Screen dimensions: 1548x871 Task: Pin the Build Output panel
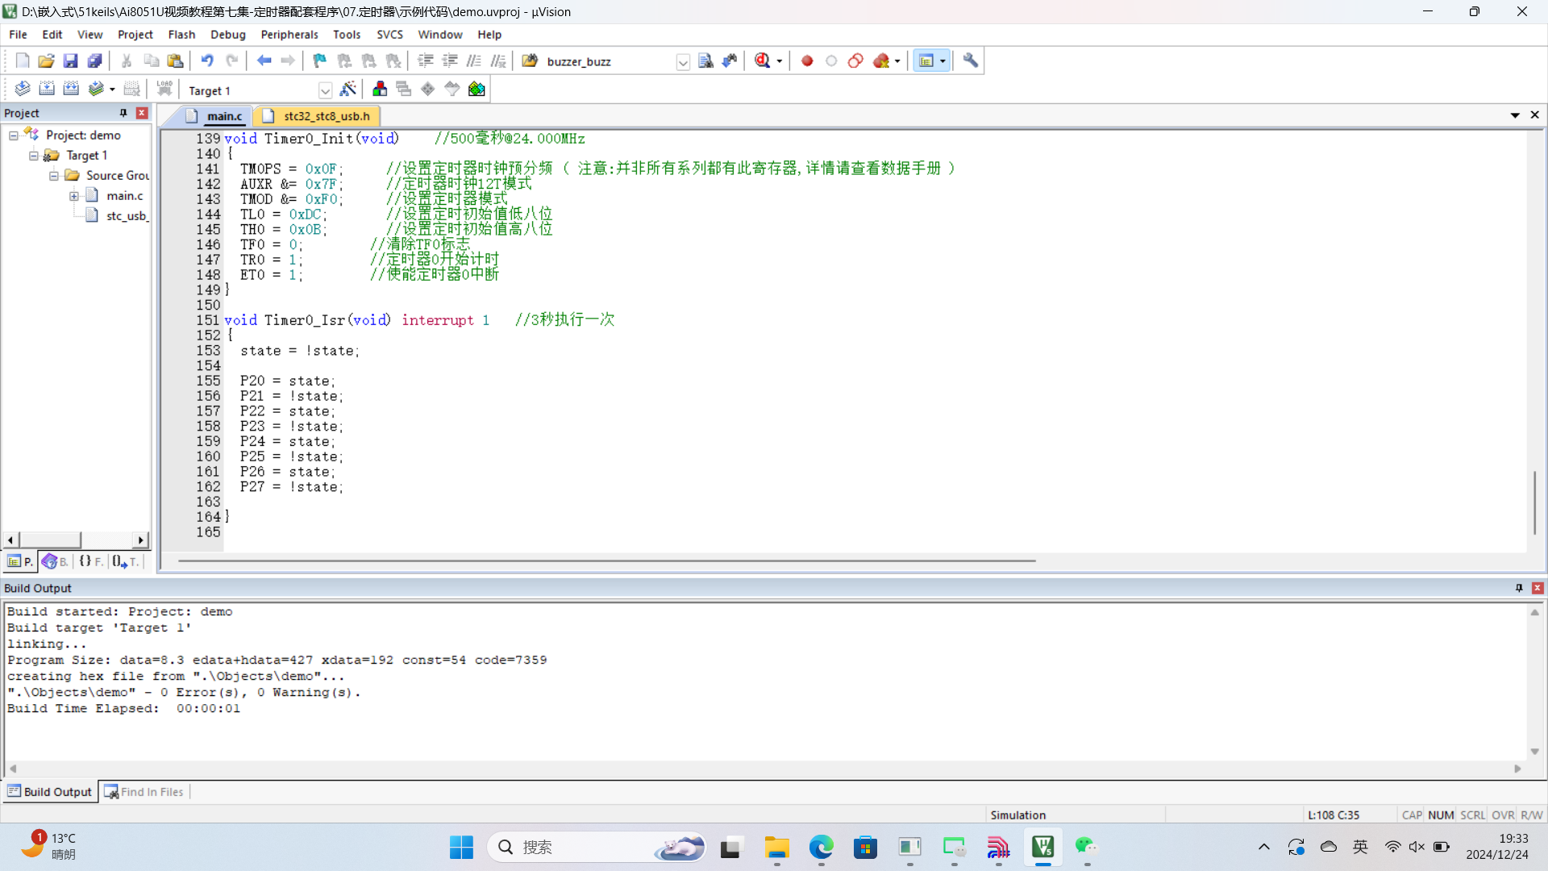(1519, 588)
